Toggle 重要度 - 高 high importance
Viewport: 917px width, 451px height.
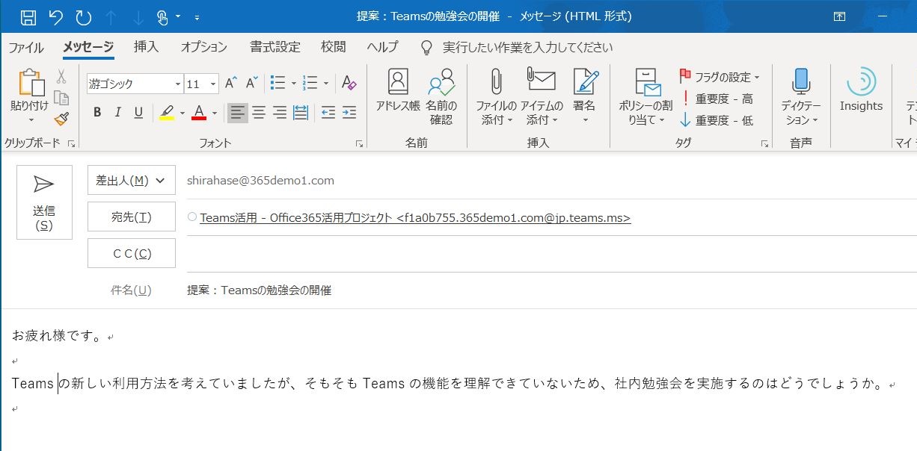click(716, 99)
